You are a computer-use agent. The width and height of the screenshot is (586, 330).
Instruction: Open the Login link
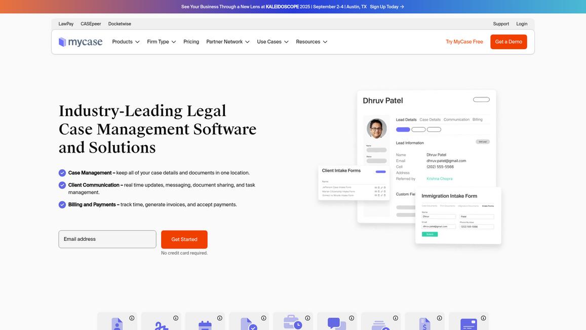(522, 24)
